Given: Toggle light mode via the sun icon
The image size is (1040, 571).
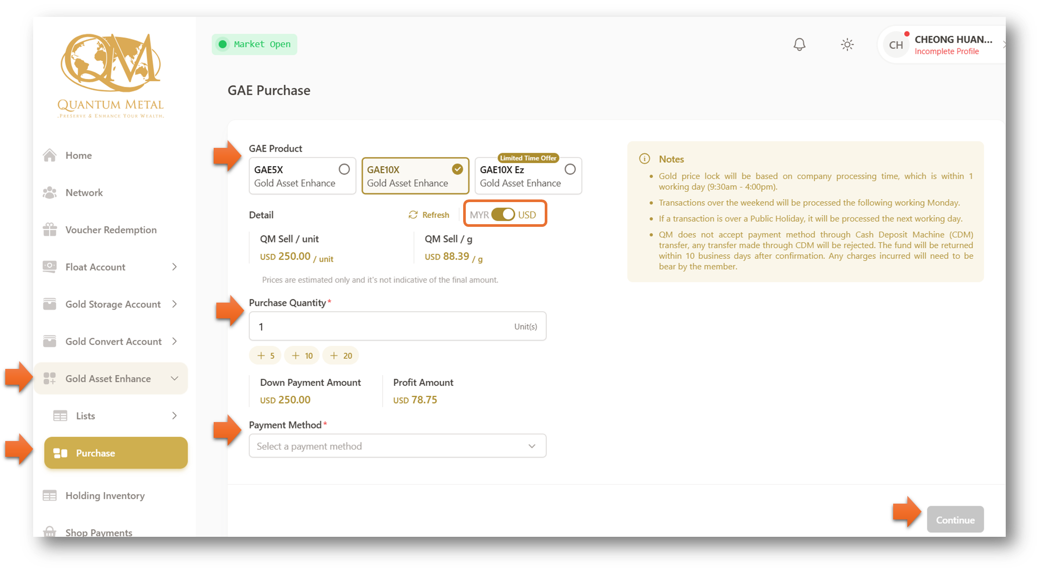Looking at the screenshot, I should click(847, 45).
